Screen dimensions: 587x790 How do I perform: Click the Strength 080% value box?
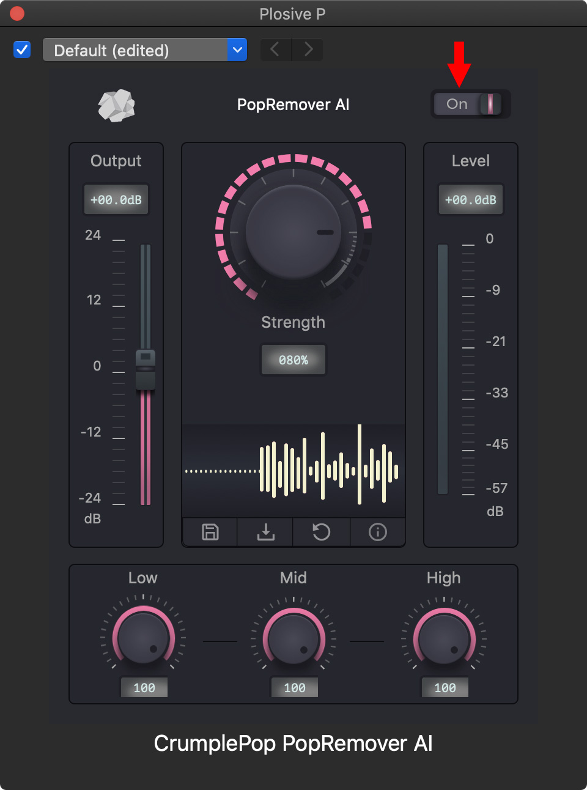click(x=293, y=360)
